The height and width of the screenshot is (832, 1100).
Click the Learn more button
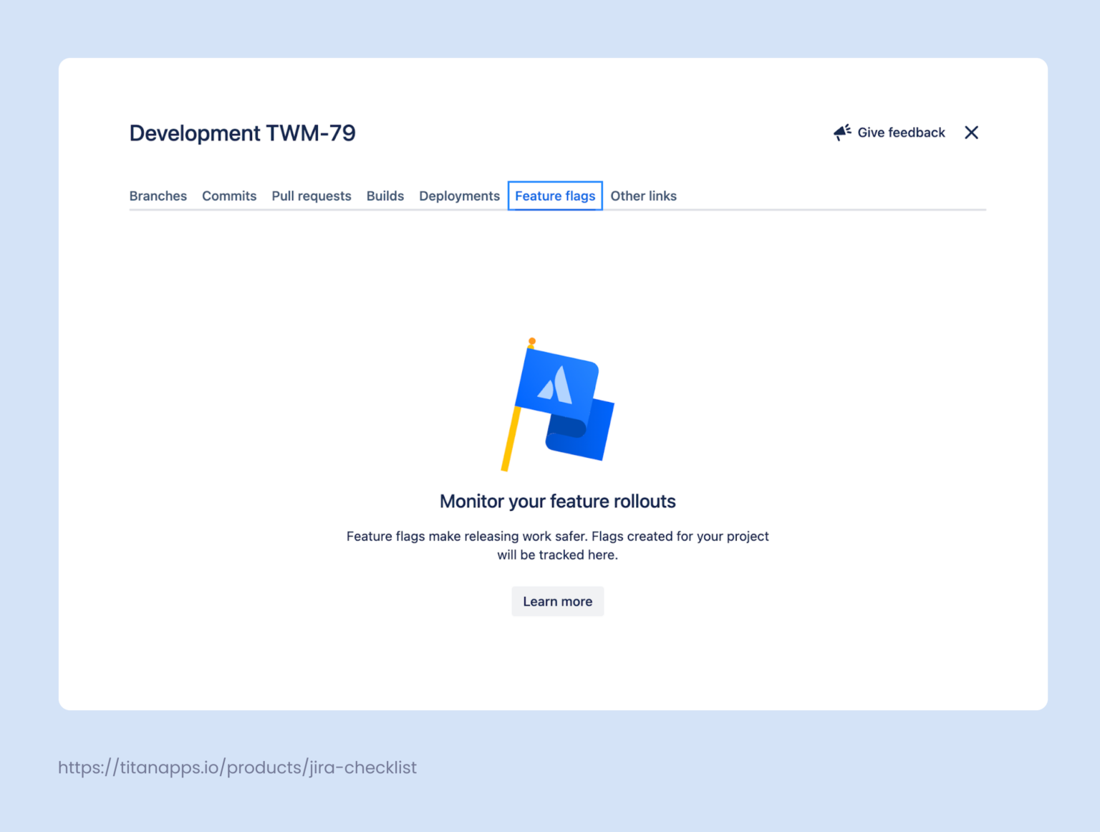(x=557, y=601)
